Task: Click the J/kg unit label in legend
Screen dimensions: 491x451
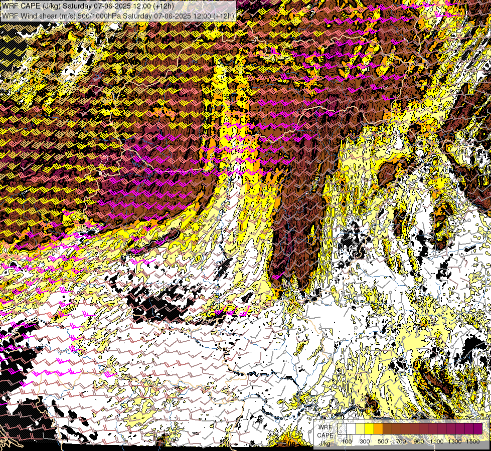Action: click(x=325, y=443)
